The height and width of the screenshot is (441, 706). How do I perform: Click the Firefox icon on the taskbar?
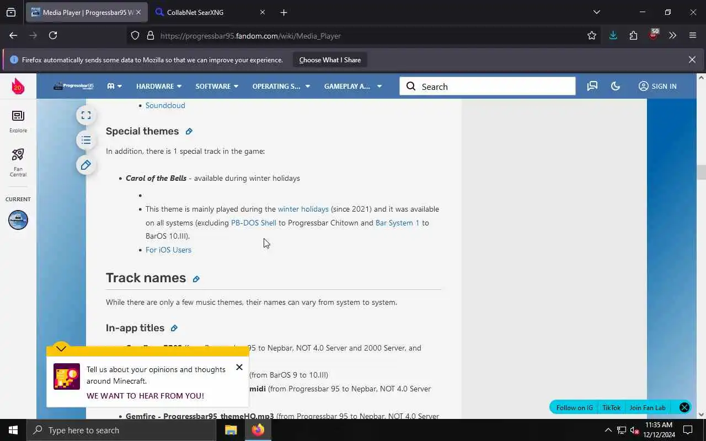[x=258, y=430]
